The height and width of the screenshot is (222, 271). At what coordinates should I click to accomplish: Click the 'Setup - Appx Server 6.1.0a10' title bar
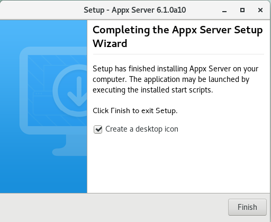click(134, 10)
